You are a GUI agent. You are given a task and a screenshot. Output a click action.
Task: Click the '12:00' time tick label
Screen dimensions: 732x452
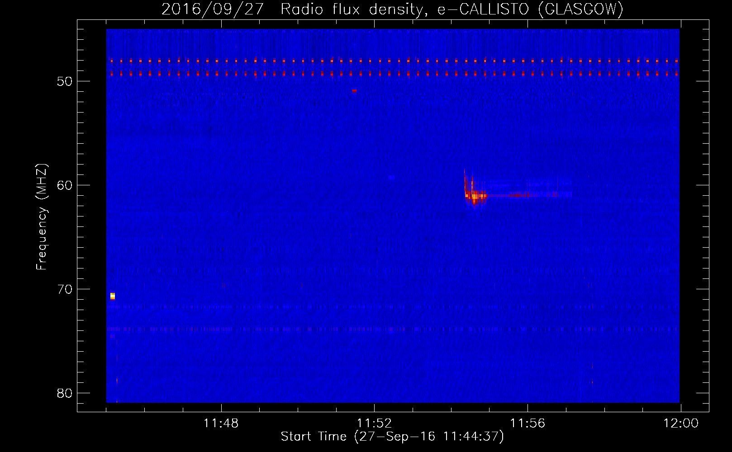[681, 423]
